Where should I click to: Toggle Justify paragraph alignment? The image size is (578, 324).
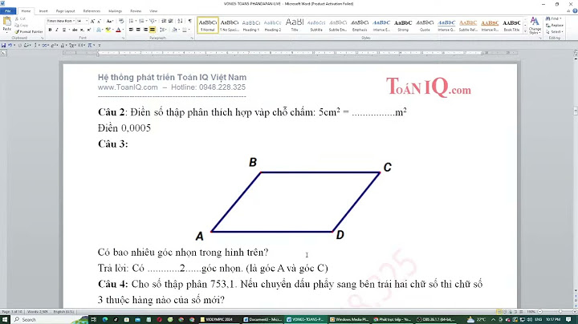click(153, 30)
